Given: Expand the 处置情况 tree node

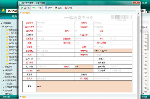Looking at the screenshot, I should point(3,74).
